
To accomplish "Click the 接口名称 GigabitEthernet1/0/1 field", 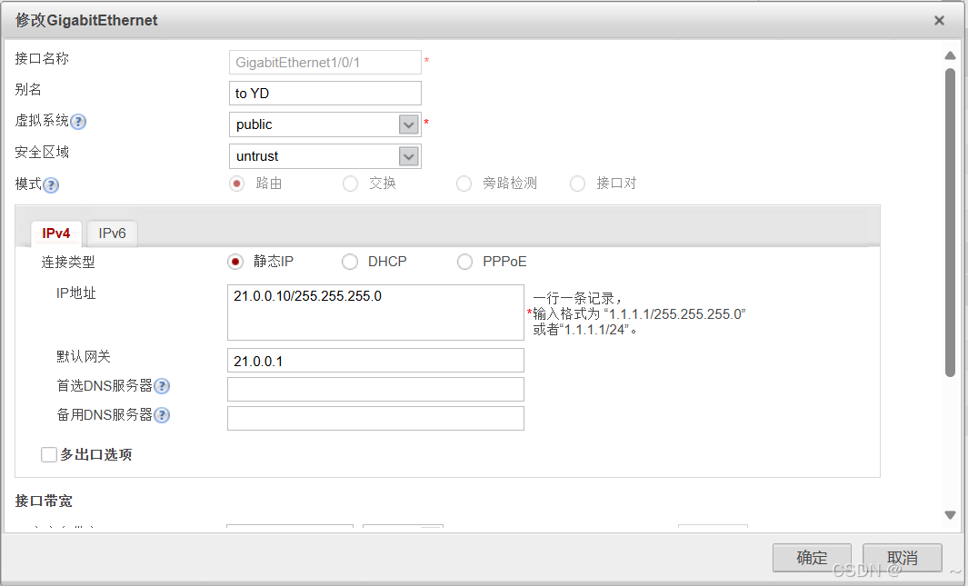I will [x=325, y=63].
